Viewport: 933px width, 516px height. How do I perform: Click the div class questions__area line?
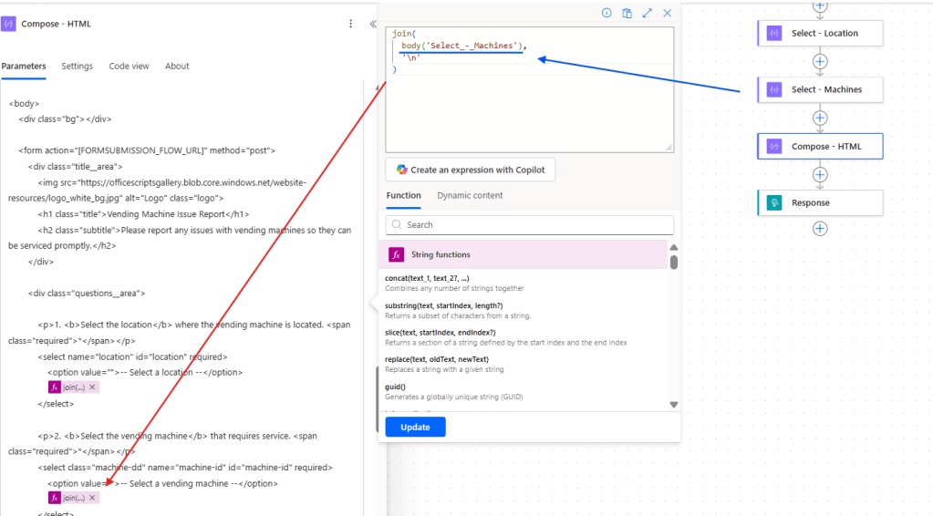(87, 293)
